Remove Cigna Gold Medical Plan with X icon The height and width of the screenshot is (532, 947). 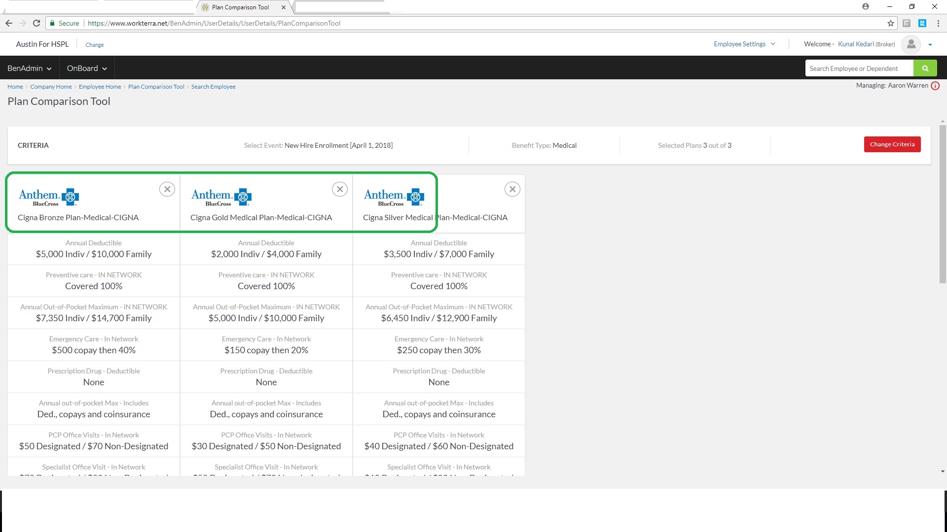tap(340, 189)
